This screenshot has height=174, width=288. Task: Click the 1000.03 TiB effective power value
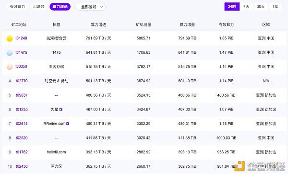tap(226, 138)
